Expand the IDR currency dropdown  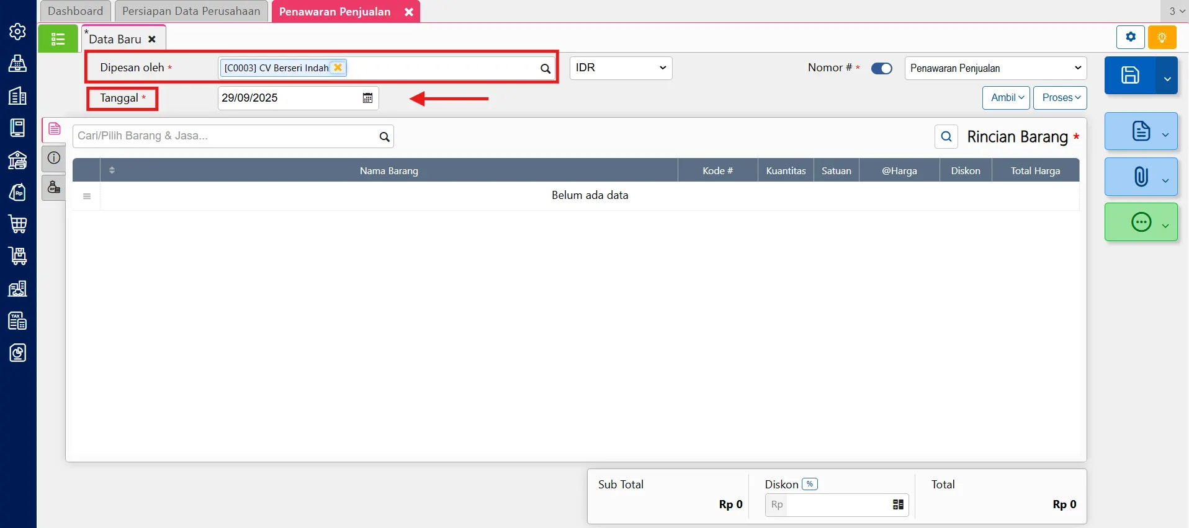pos(621,68)
